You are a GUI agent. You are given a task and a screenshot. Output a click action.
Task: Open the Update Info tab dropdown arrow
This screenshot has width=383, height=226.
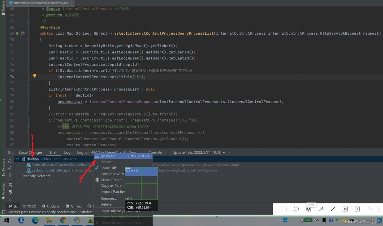(x=224, y=153)
